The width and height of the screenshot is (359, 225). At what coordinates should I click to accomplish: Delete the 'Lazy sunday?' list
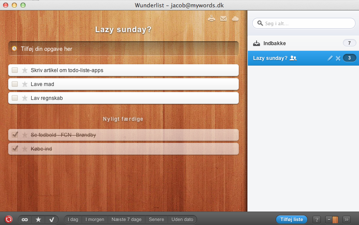(x=338, y=59)
